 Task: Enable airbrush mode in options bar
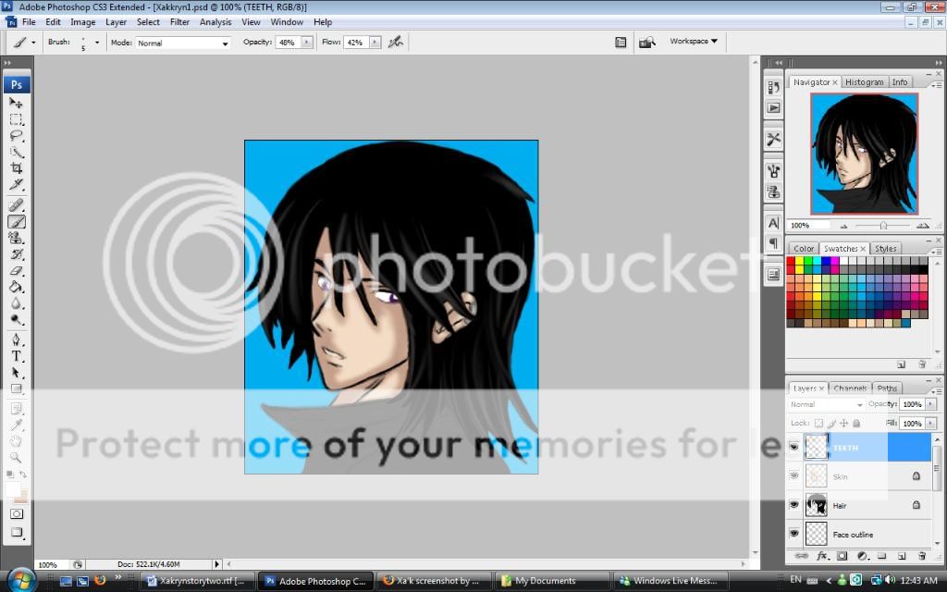pyautogui.click(x=396, y=43)
